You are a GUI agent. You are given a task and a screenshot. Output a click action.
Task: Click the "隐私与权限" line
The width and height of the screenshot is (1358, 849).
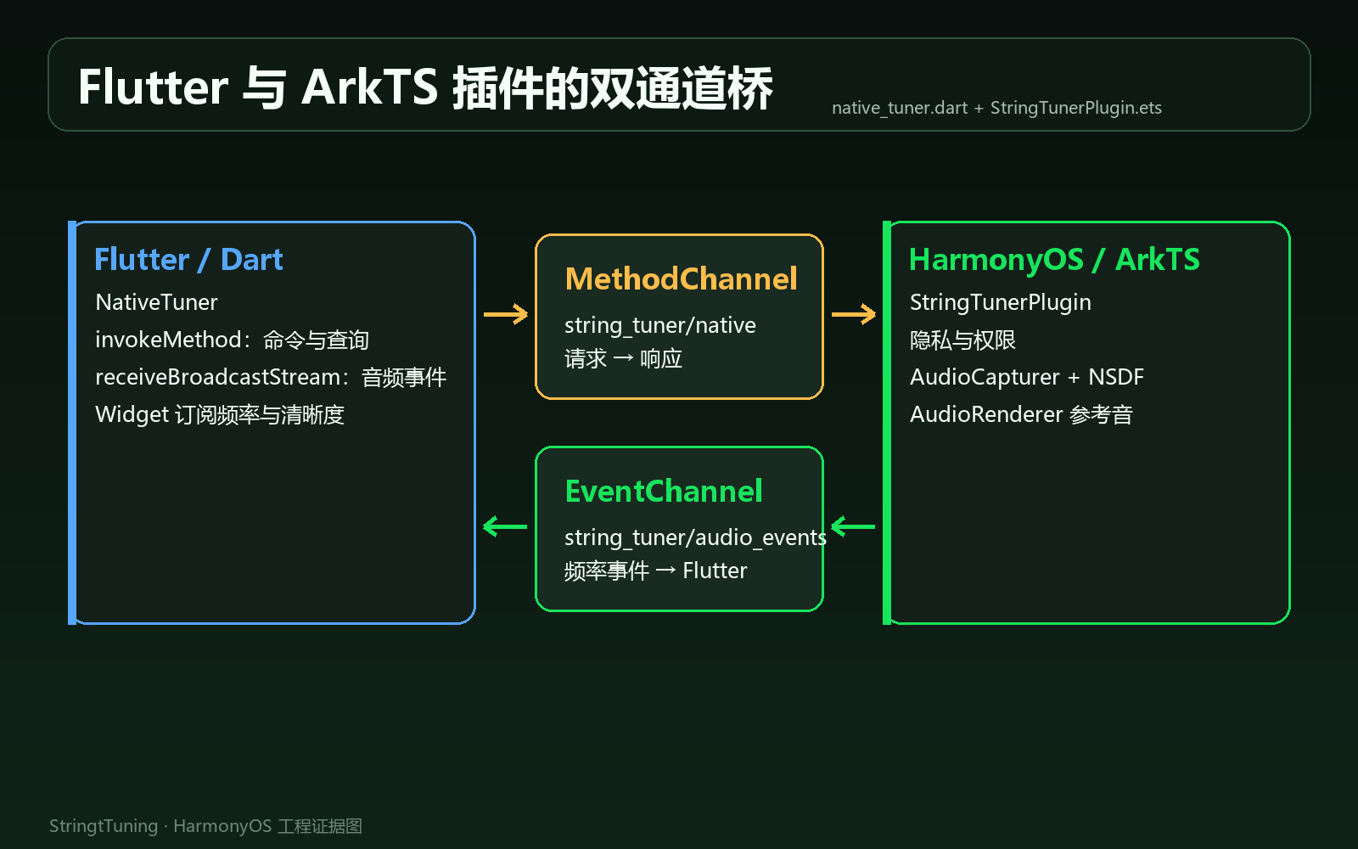962,340
